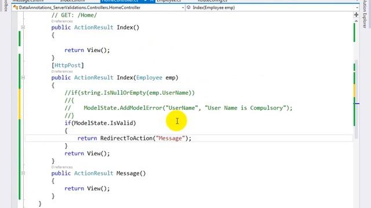The image size is (371, 208).
Task: Click RedirectToAction in the return statement
Action: [126, 138]
